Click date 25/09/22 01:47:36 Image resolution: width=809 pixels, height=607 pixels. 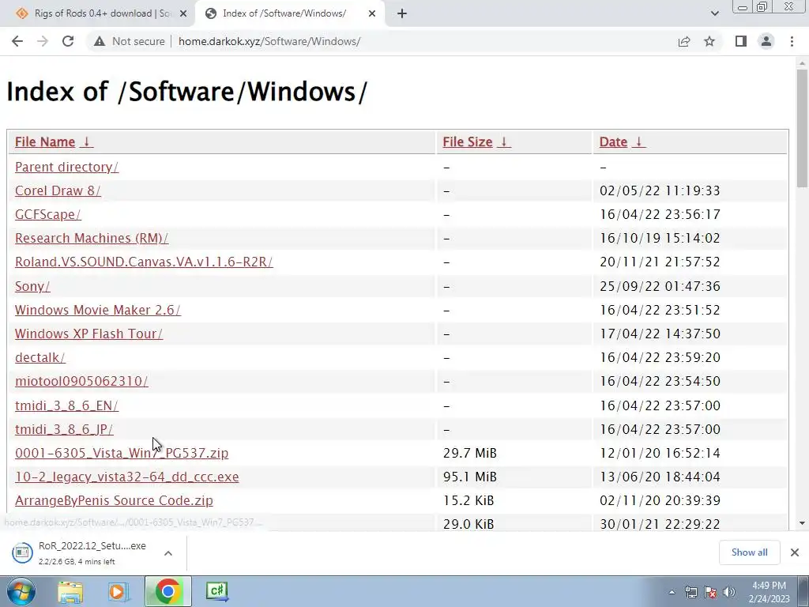tap(660, 286)
